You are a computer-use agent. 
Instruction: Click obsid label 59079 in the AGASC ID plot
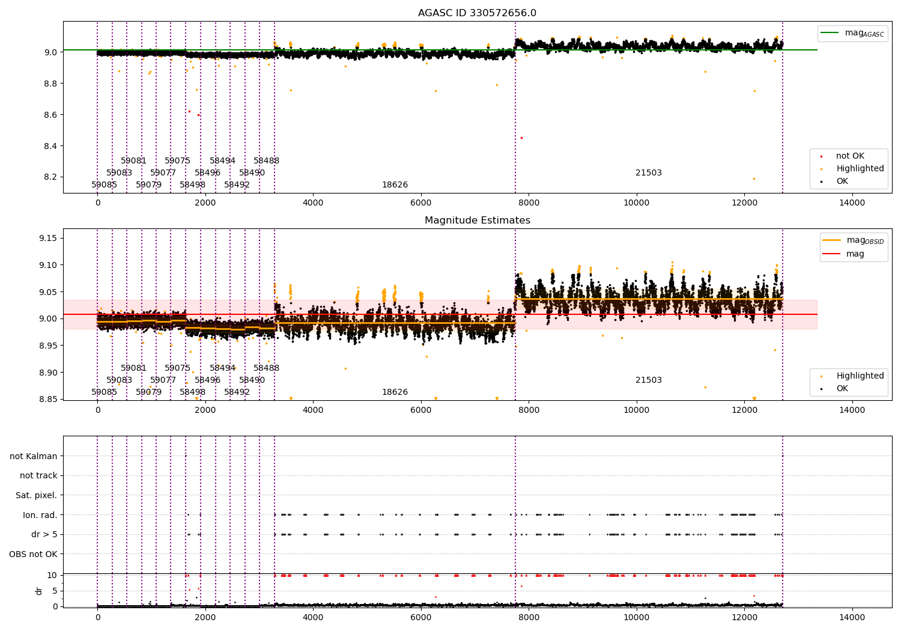(149, 185)
